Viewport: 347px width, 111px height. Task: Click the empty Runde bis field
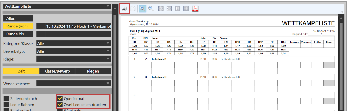tap(78, 34)
